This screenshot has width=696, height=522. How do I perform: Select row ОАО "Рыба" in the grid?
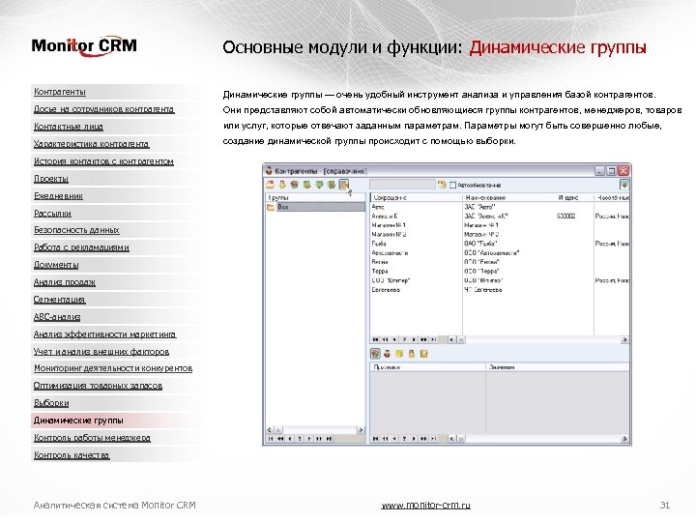pos(500,244)
